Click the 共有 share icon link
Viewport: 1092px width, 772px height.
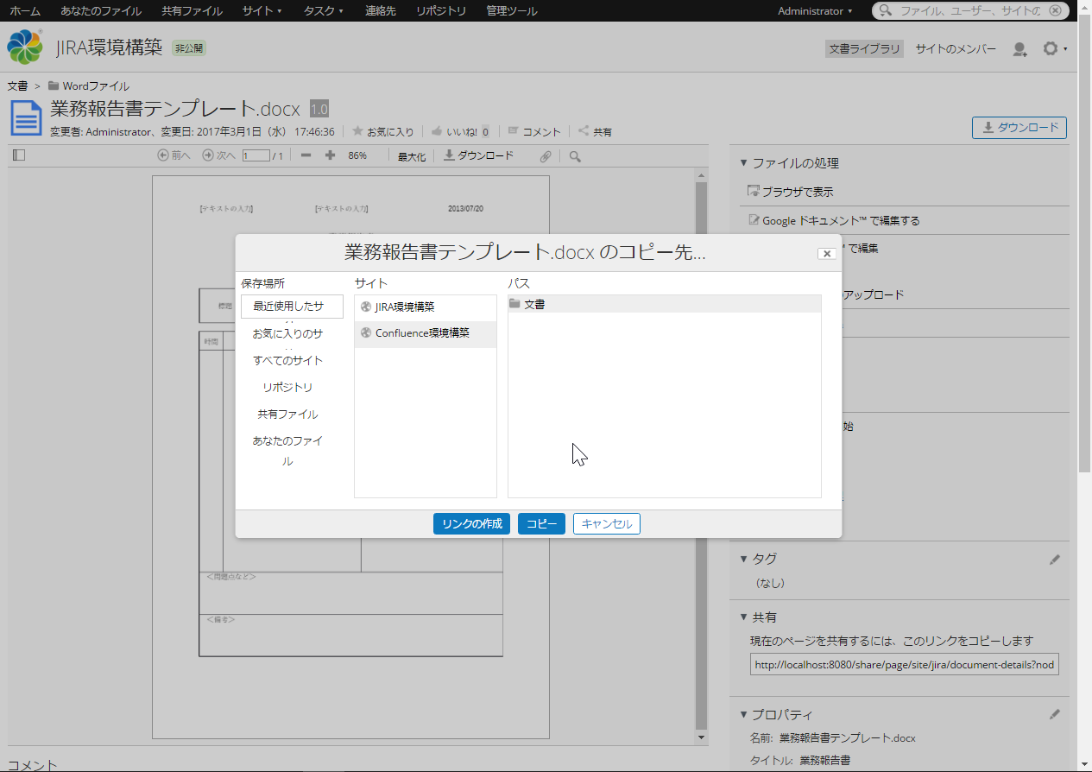click(x=595, y=131)
